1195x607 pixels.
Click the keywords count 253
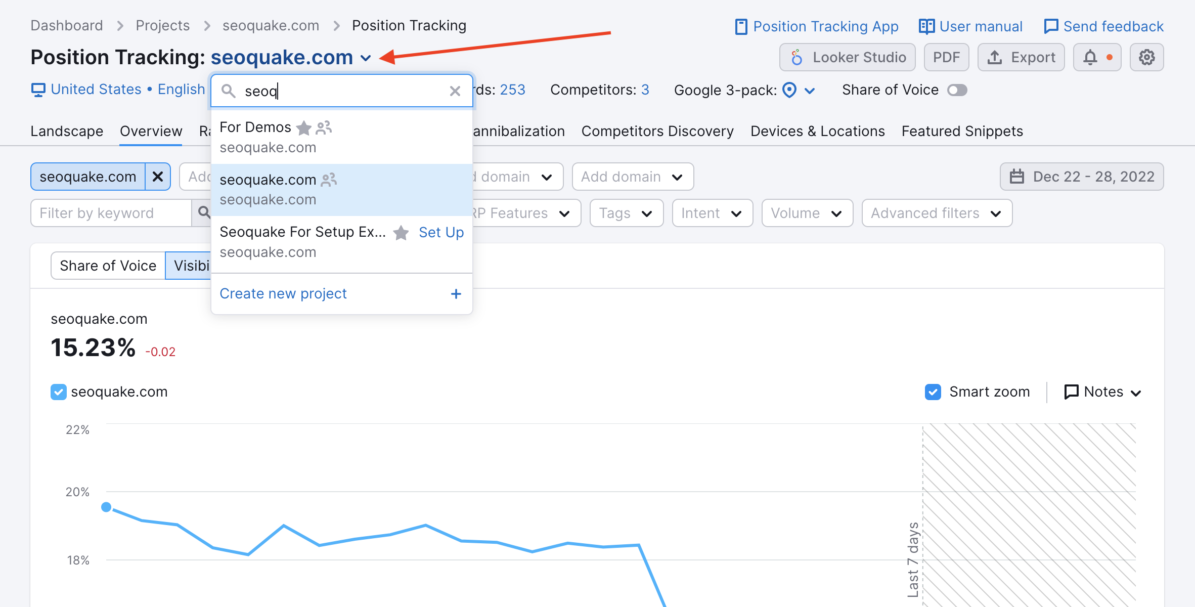pyautogui.click(x=513, y=90)
